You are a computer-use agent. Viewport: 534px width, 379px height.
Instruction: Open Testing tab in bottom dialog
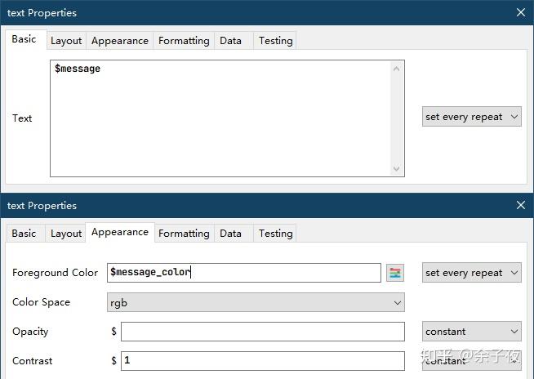pos(276,234)
